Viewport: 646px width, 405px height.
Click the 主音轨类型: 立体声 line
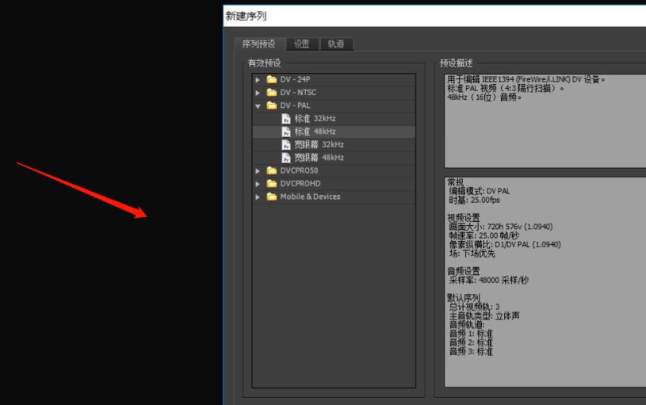(x=484, y=316)
